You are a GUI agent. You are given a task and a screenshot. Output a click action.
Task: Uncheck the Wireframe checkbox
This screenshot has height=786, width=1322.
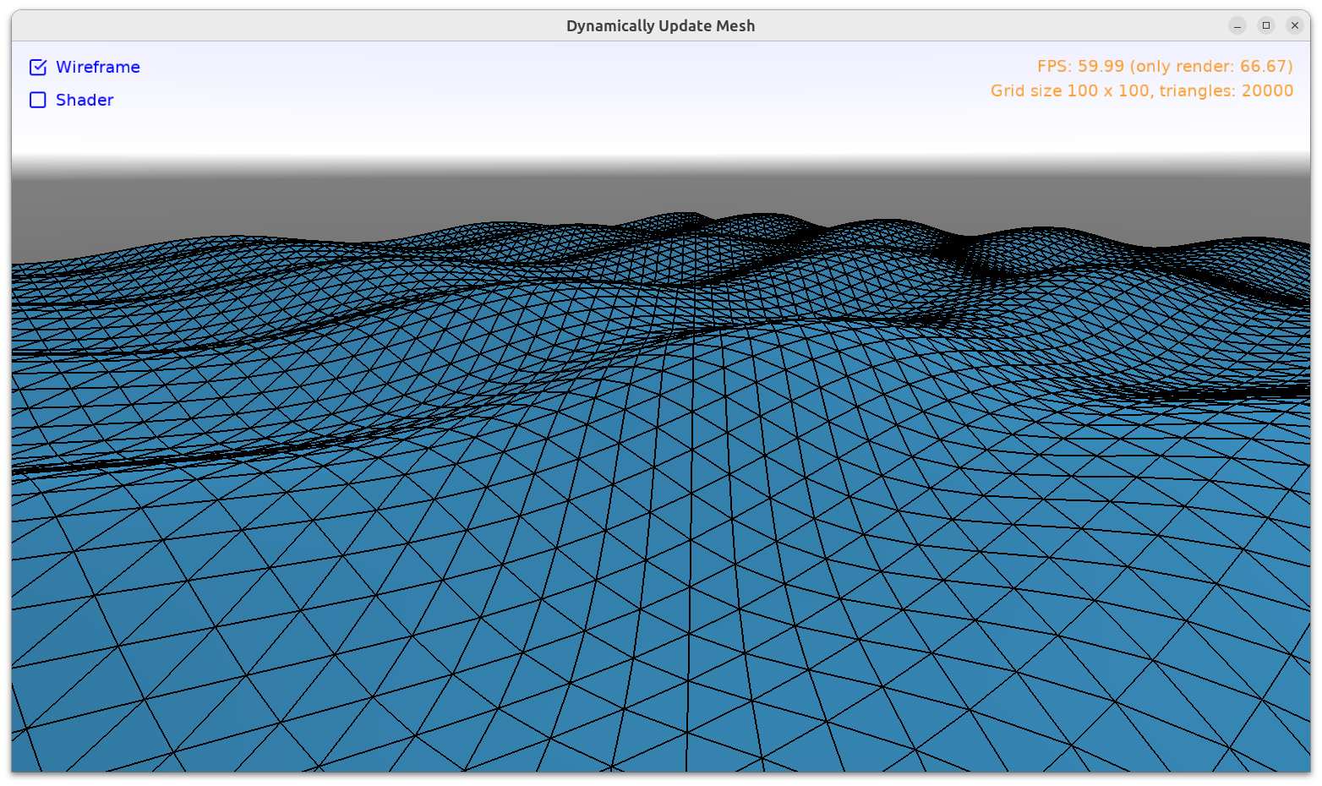click(x=38, y=67)
